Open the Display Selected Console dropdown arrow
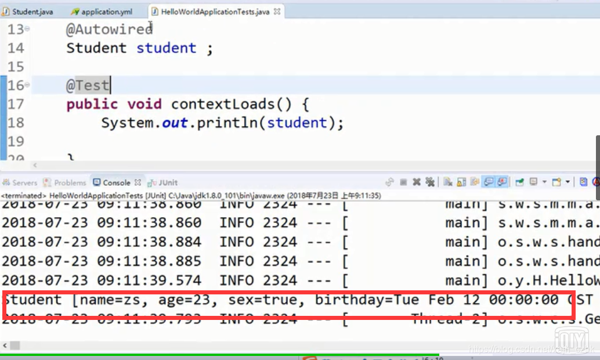 pyautogui.click(x=544, y=181)
